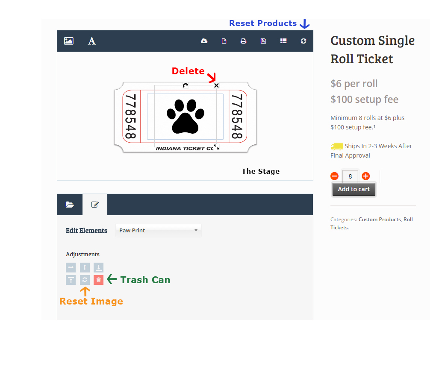Screen dimensions: 448x369
Task: Select the edit elements pencil tab
Action: click(95, 205)
